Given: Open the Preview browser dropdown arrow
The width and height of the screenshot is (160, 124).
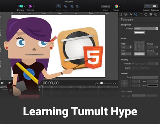Looking at the screenshot, I should (120, 6).
